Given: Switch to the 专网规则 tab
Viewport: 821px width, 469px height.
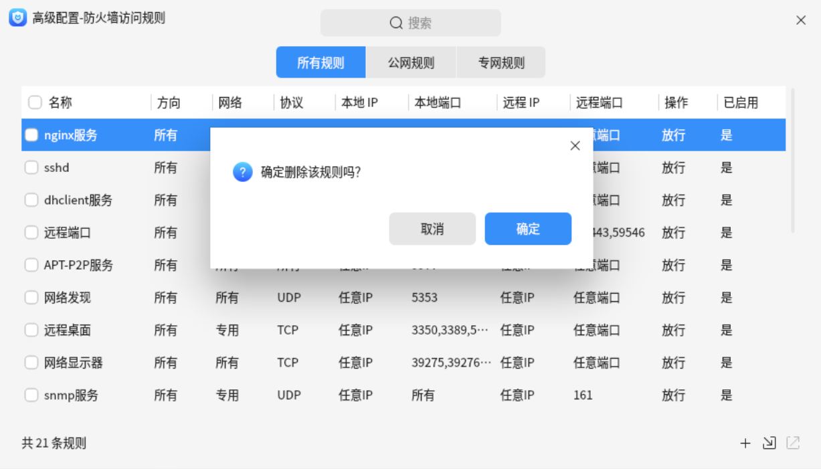Looking at the screenshot, I should 501,63.
